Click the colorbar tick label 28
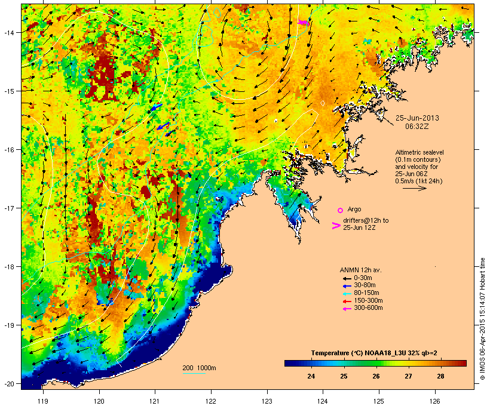490x406 pixels. pyautogui.click(x=440, y=376)
